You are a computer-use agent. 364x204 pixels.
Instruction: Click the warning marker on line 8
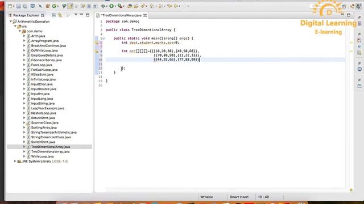[97, 51]
